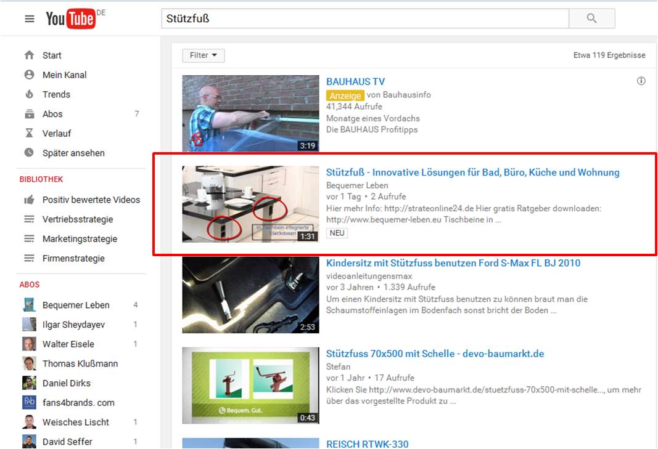The width and height of the screenshot is (658, 449).
Task: Click the BAUHAUS TV video thumbnail
Action: (x=250, y=113)
